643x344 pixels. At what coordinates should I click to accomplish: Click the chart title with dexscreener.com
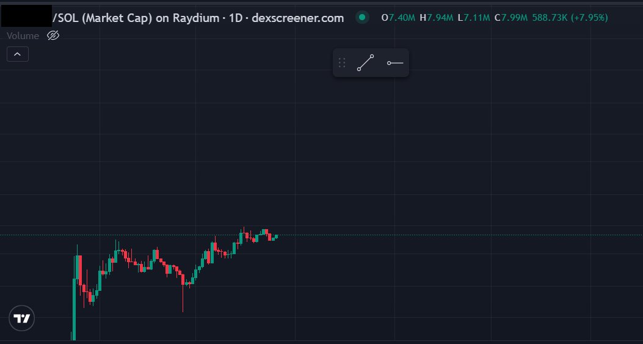pyautogui.click(x=198, y=18)
